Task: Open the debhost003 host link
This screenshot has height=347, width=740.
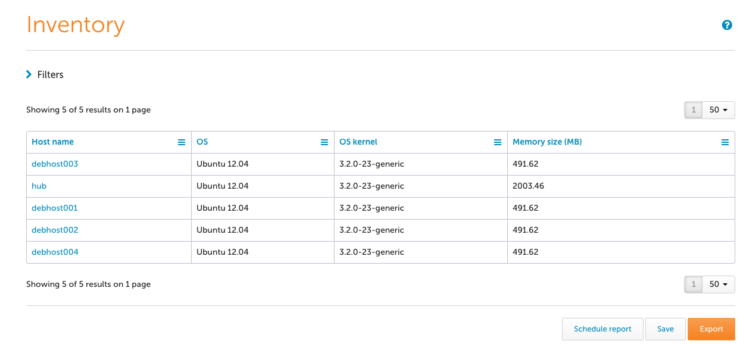Action: (55, 164)
